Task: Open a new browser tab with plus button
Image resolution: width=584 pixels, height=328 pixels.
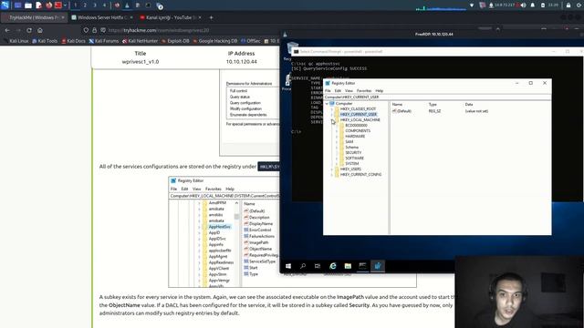Action: point(211,17)
